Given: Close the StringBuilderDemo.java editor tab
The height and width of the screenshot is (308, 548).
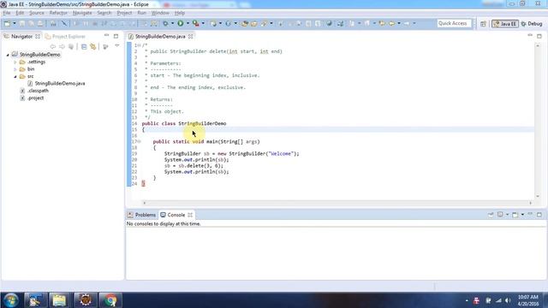Looking at the screenshot, I should 190,36.
